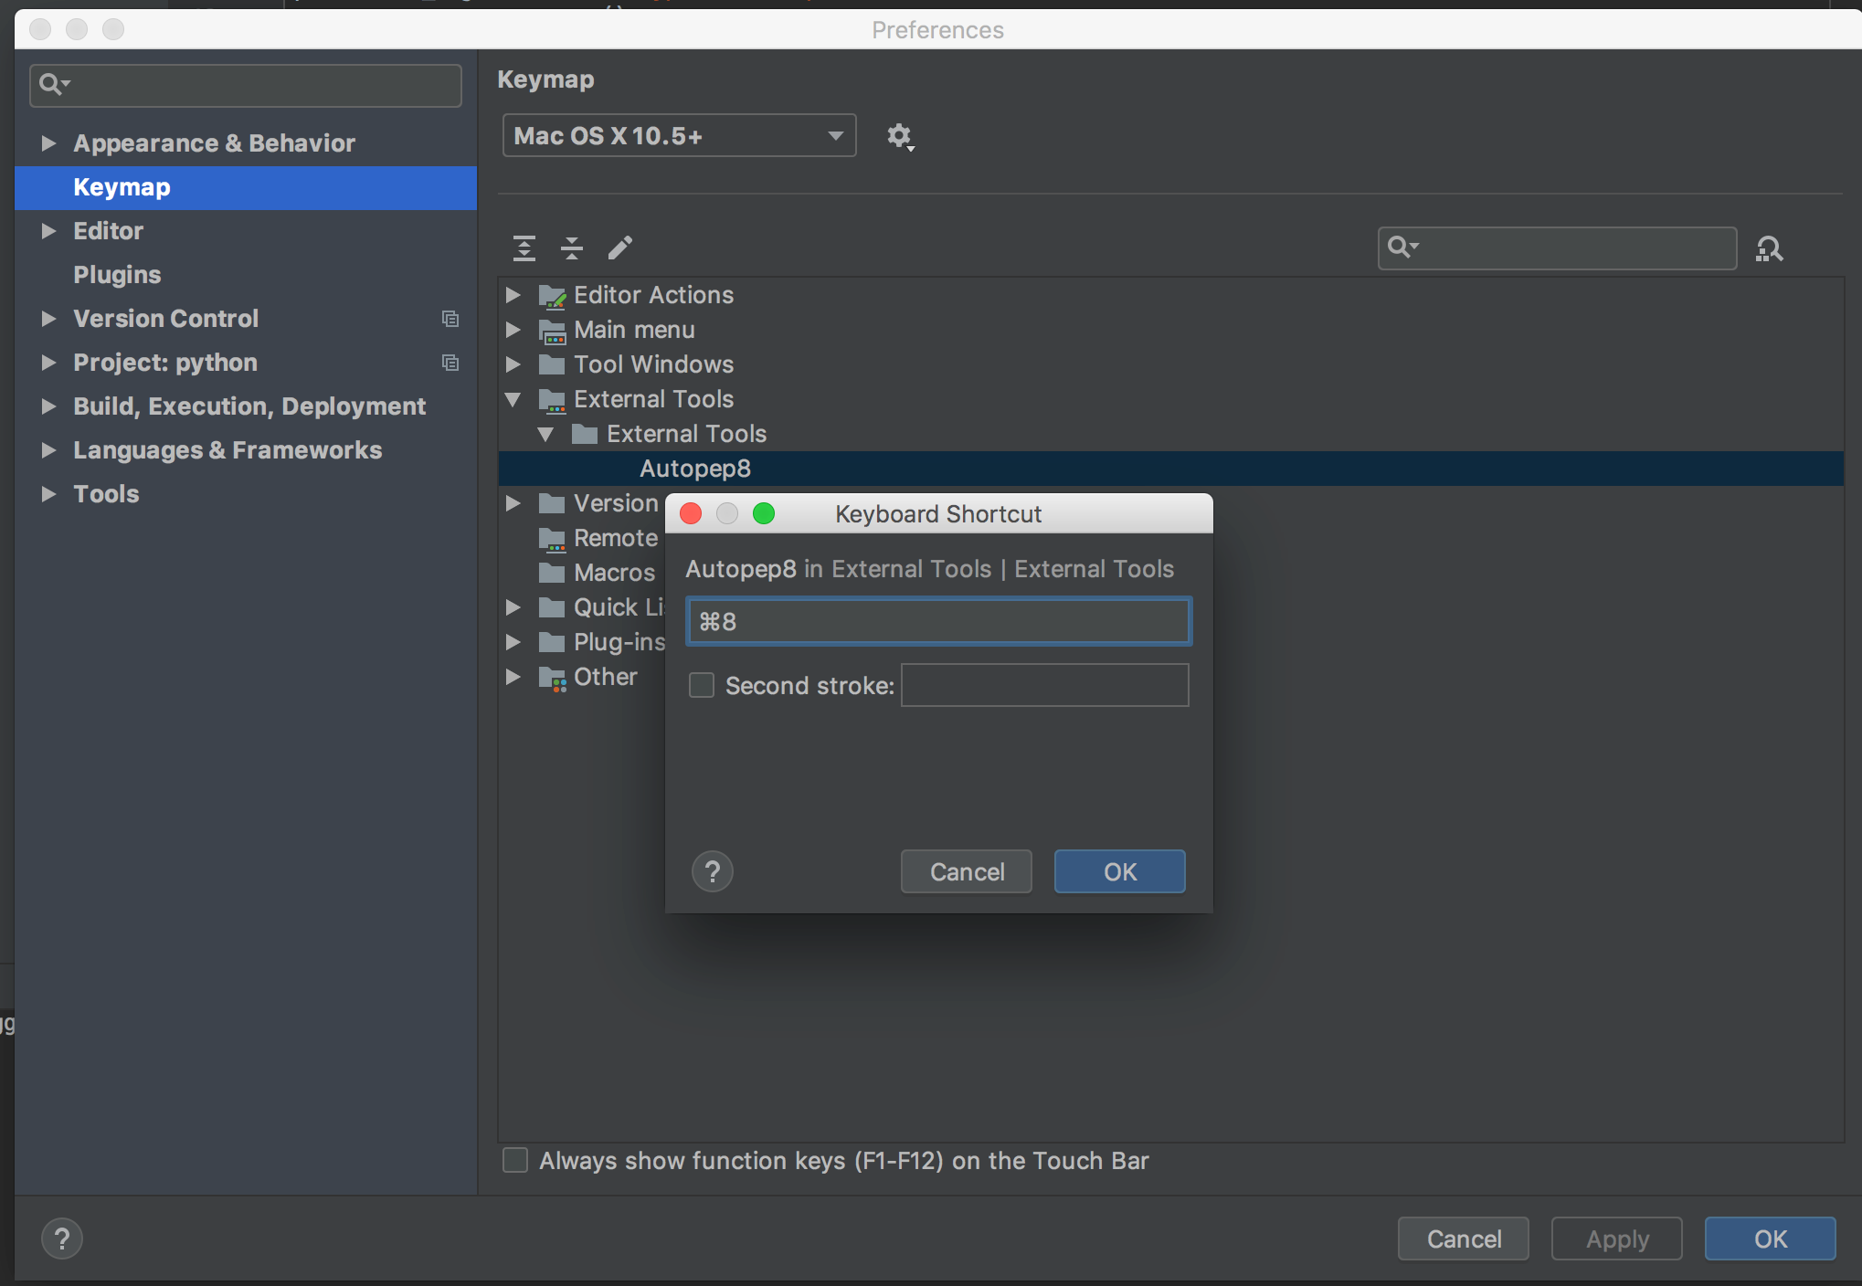Click the OK button in keyboard shortcut dialog
Viewport: 1862px width, 1286px height.
coord(1119,870)
